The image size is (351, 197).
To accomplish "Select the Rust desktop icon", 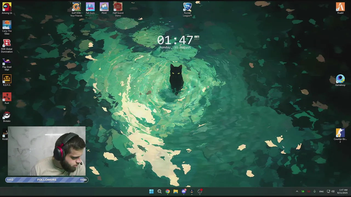I will [x=7, y=99].
